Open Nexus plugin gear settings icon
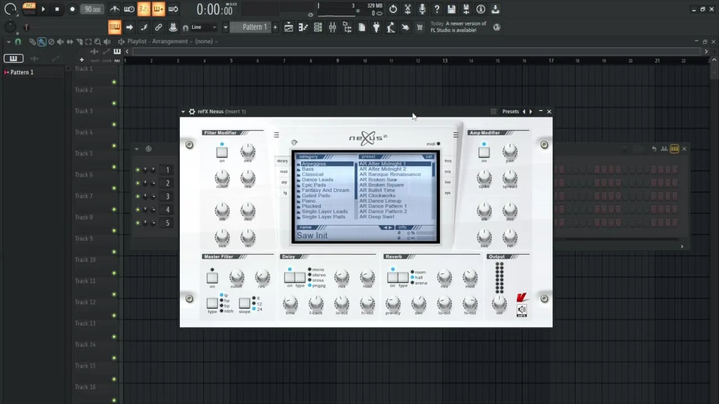 (x=192, y=112)
